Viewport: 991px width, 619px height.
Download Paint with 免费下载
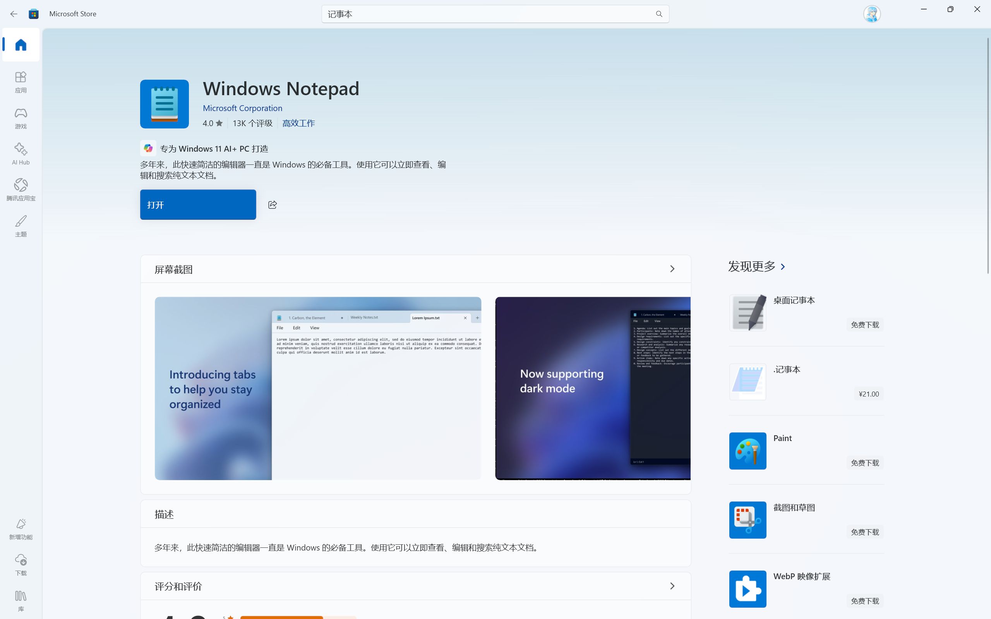coord(865,463)
